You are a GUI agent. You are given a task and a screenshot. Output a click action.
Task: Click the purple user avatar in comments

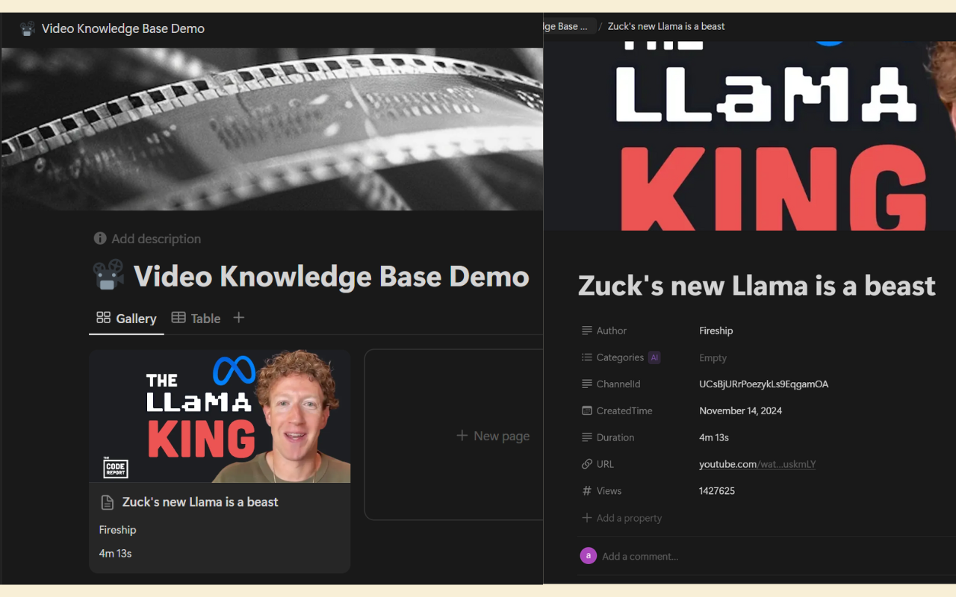point(589,555)
